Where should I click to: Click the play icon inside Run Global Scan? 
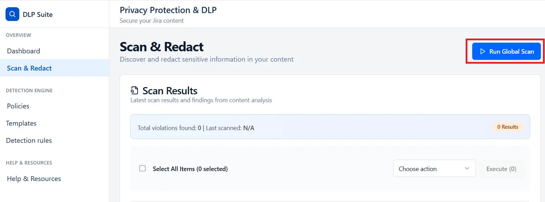(x=483, y=51)
